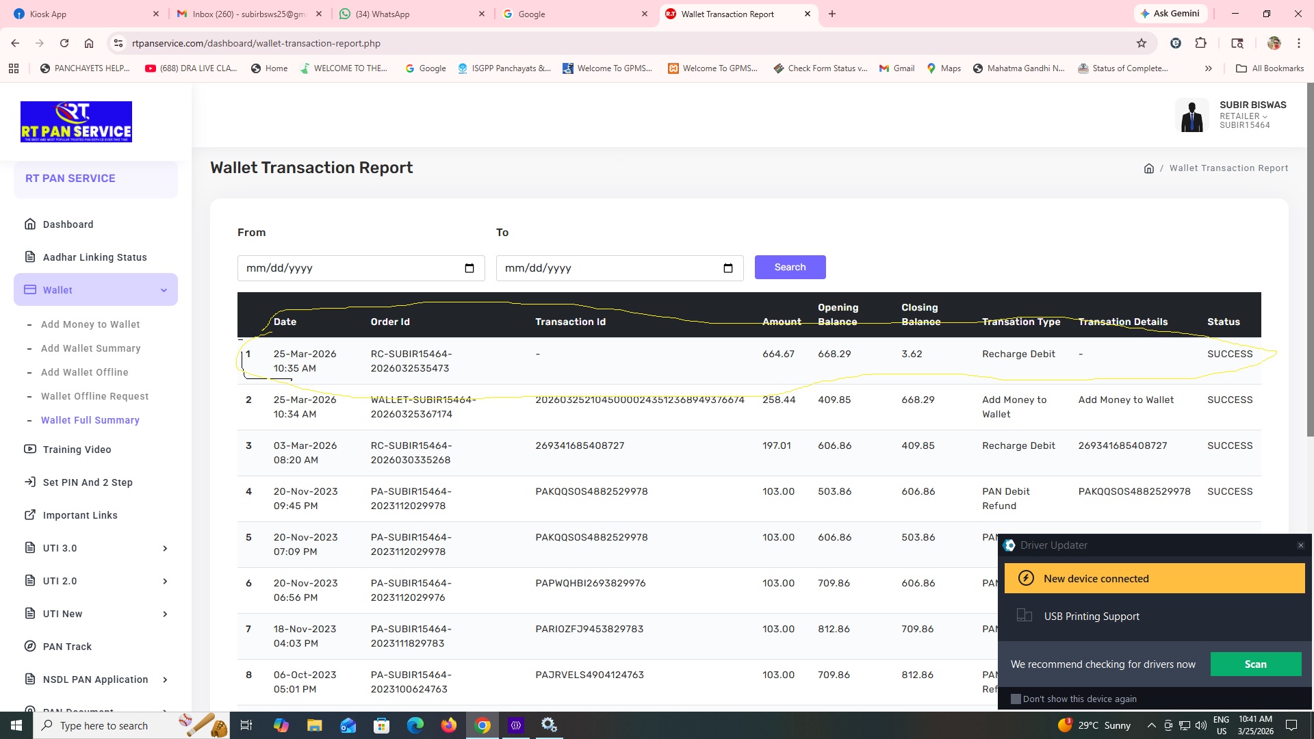The height and width of the screenshot is (739, 1314).
Task: Open the To date calendar picker icon
Action: tap(728, 268)
